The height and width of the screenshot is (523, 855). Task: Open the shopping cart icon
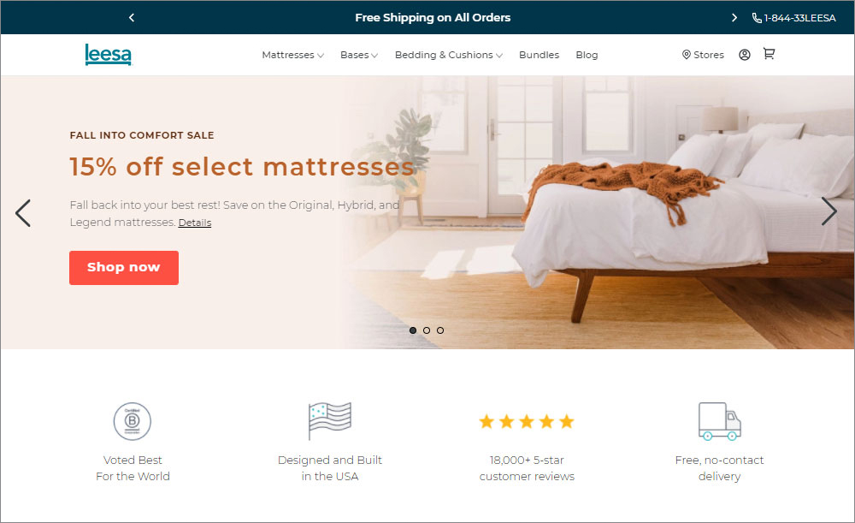pyautogui.click(x=769, y=54)
